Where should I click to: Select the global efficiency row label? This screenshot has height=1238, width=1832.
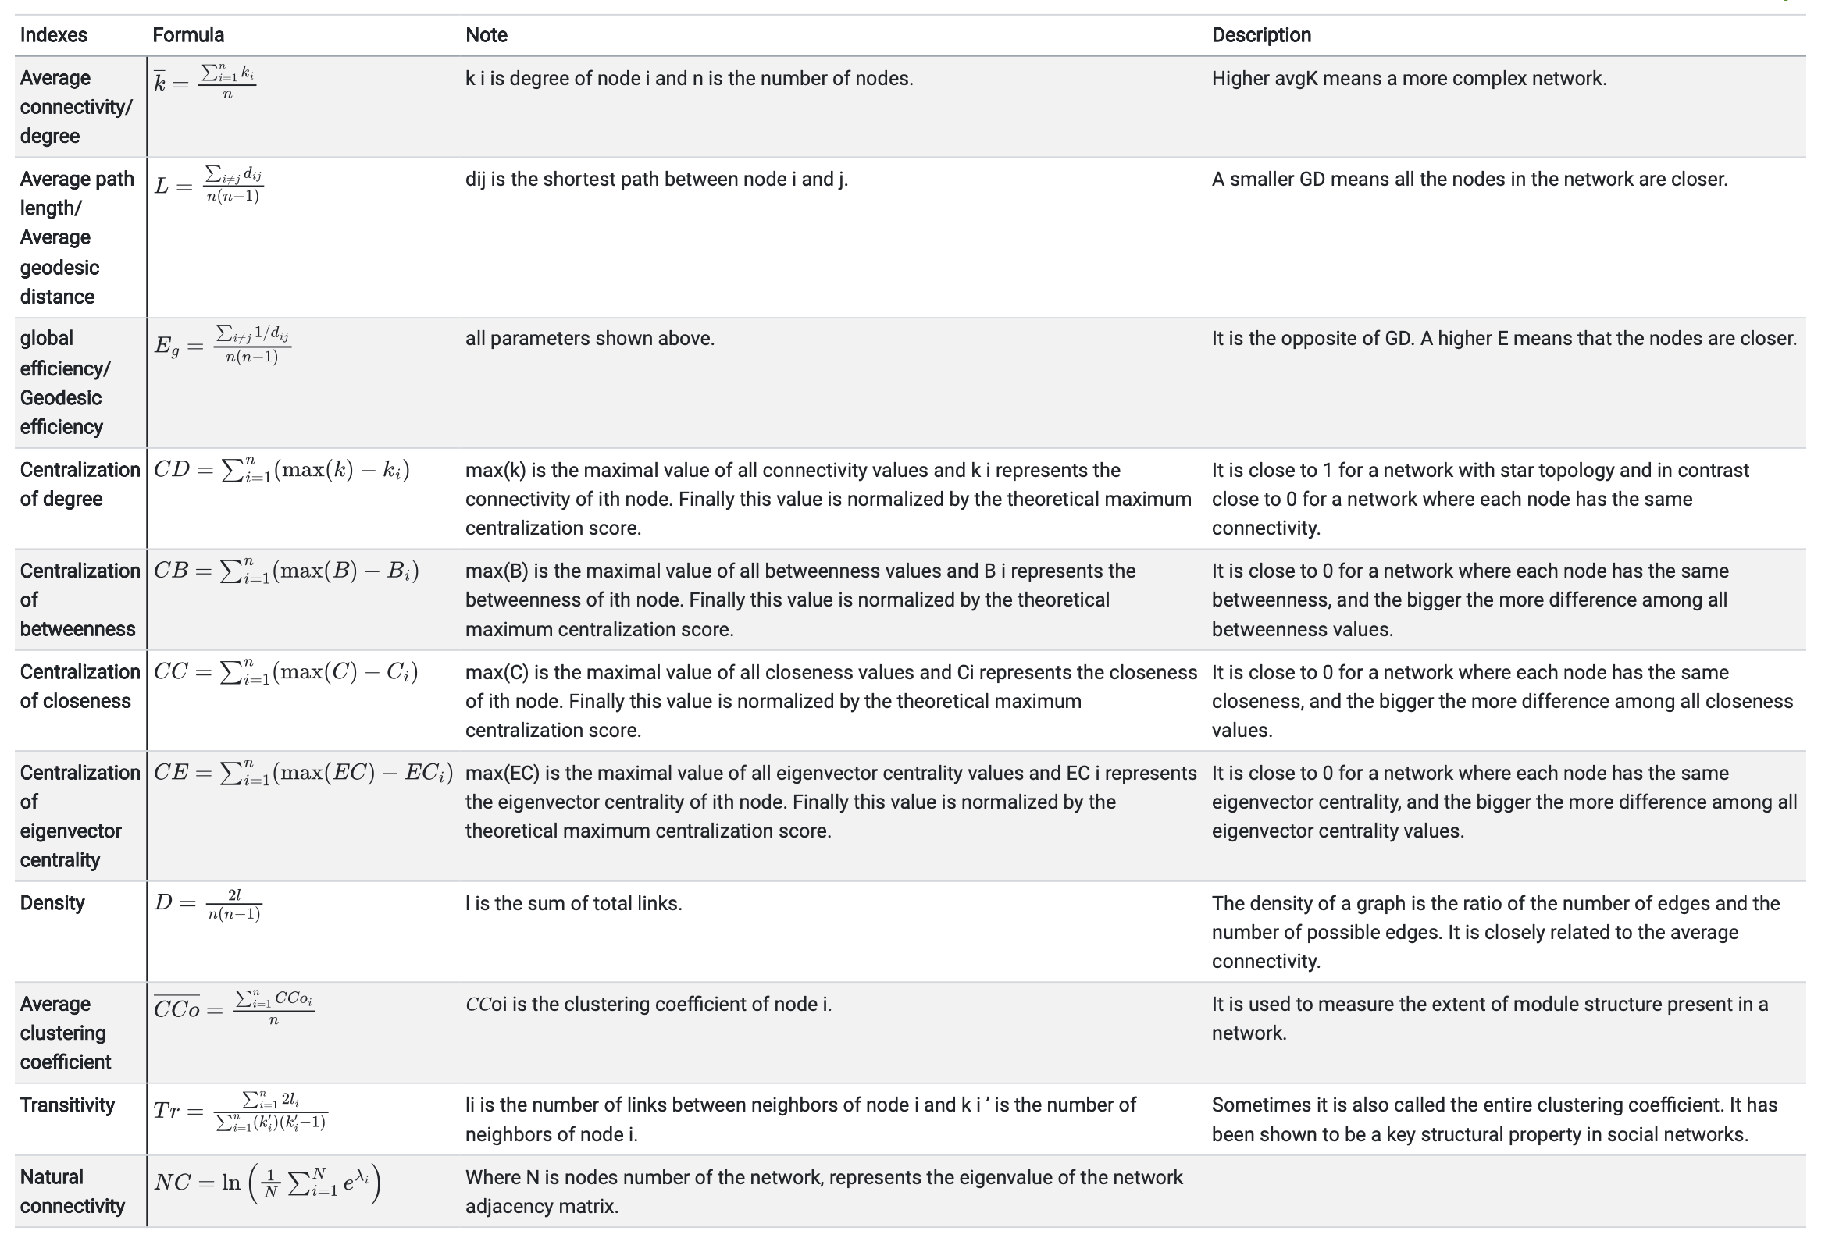click(66, 382)
